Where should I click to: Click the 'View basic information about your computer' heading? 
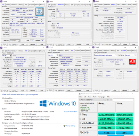pos(20,95)
